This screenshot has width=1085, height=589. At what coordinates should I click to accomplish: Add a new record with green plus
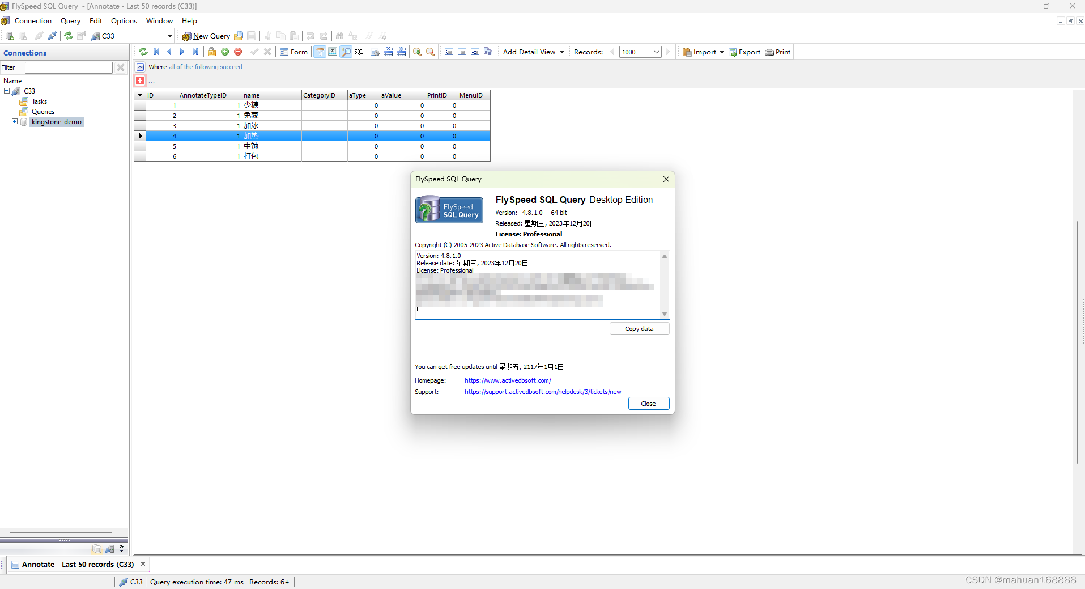click(225, 52)
